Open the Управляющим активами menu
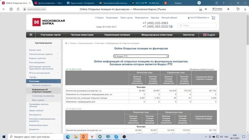This screenshot has width=249, height=140. [117, 35]
